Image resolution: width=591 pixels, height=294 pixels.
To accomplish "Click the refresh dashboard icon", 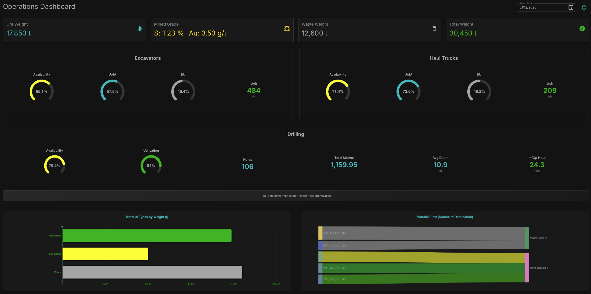I will click(584, 7).
